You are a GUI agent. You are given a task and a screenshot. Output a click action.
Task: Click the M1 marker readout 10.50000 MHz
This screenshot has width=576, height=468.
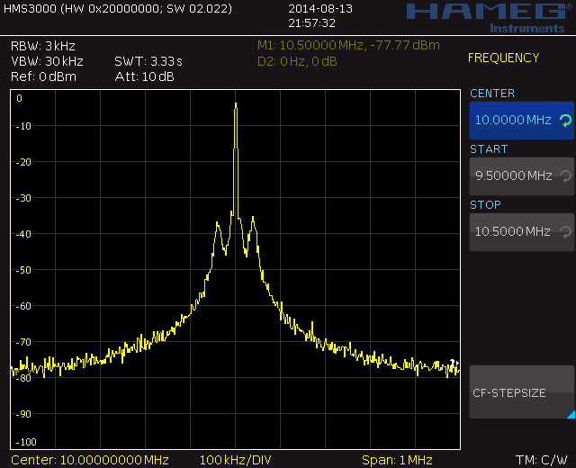pyautogui.click(x=348, y=46)
